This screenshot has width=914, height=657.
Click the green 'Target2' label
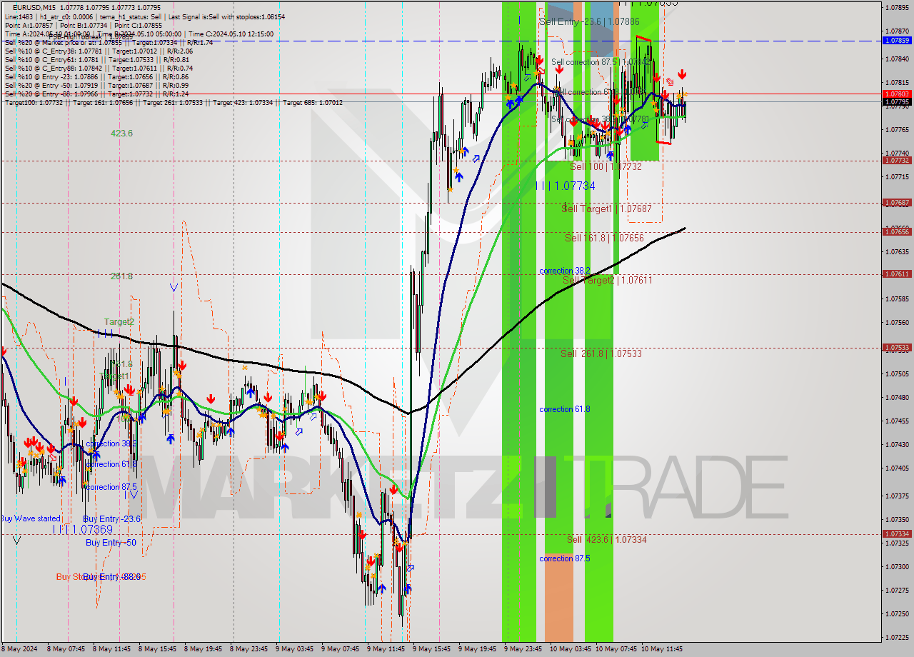coord(119,321)
